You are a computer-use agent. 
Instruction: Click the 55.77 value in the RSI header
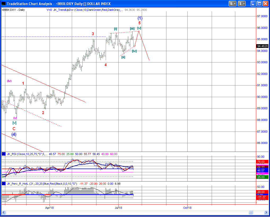[87, 154]
